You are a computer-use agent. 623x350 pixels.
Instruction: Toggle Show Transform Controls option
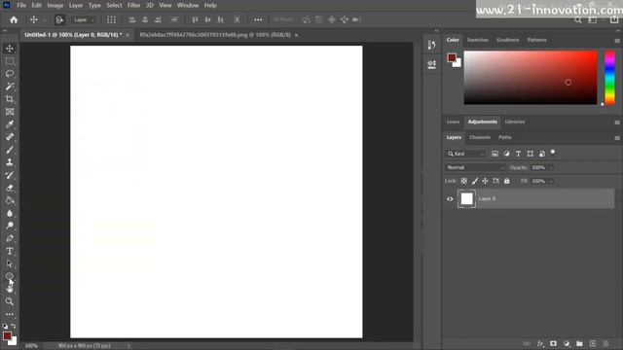pos(111,19)
